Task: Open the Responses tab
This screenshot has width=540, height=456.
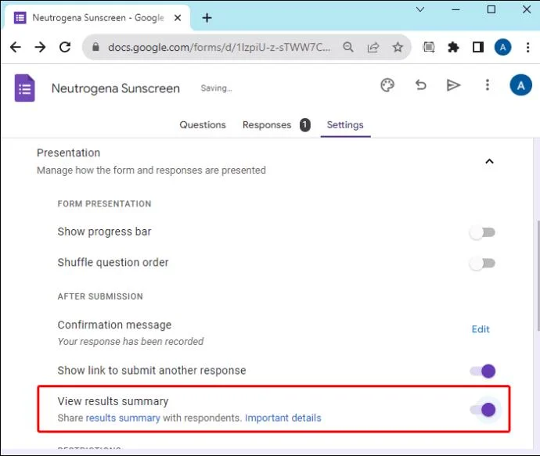Action: tap(267, 125)
